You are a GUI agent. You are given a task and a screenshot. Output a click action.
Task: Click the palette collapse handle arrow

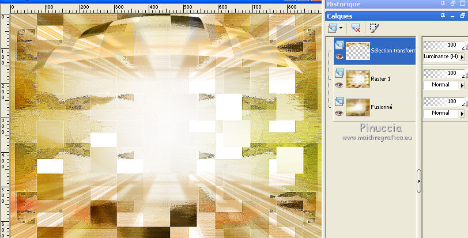419,181
